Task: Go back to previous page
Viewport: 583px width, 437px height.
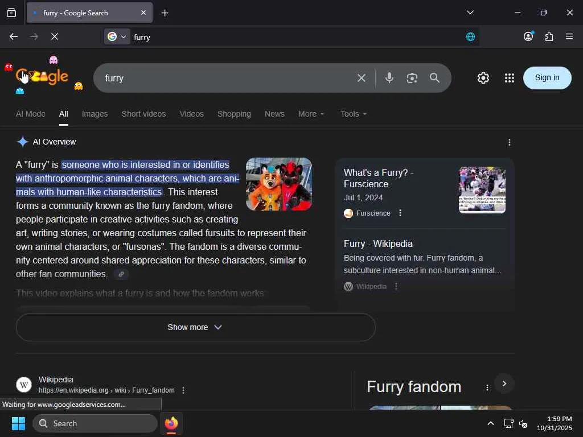Action: click(14, 36)
